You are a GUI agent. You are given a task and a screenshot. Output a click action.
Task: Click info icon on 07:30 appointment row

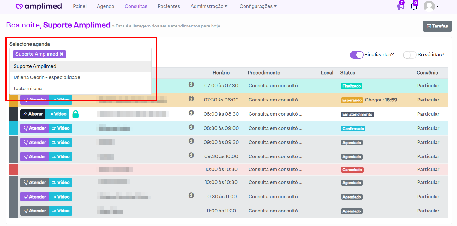click(191, 99)
